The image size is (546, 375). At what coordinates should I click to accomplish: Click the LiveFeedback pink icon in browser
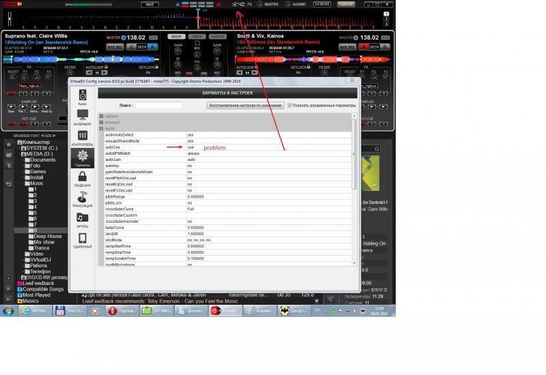tap(20, 283)
